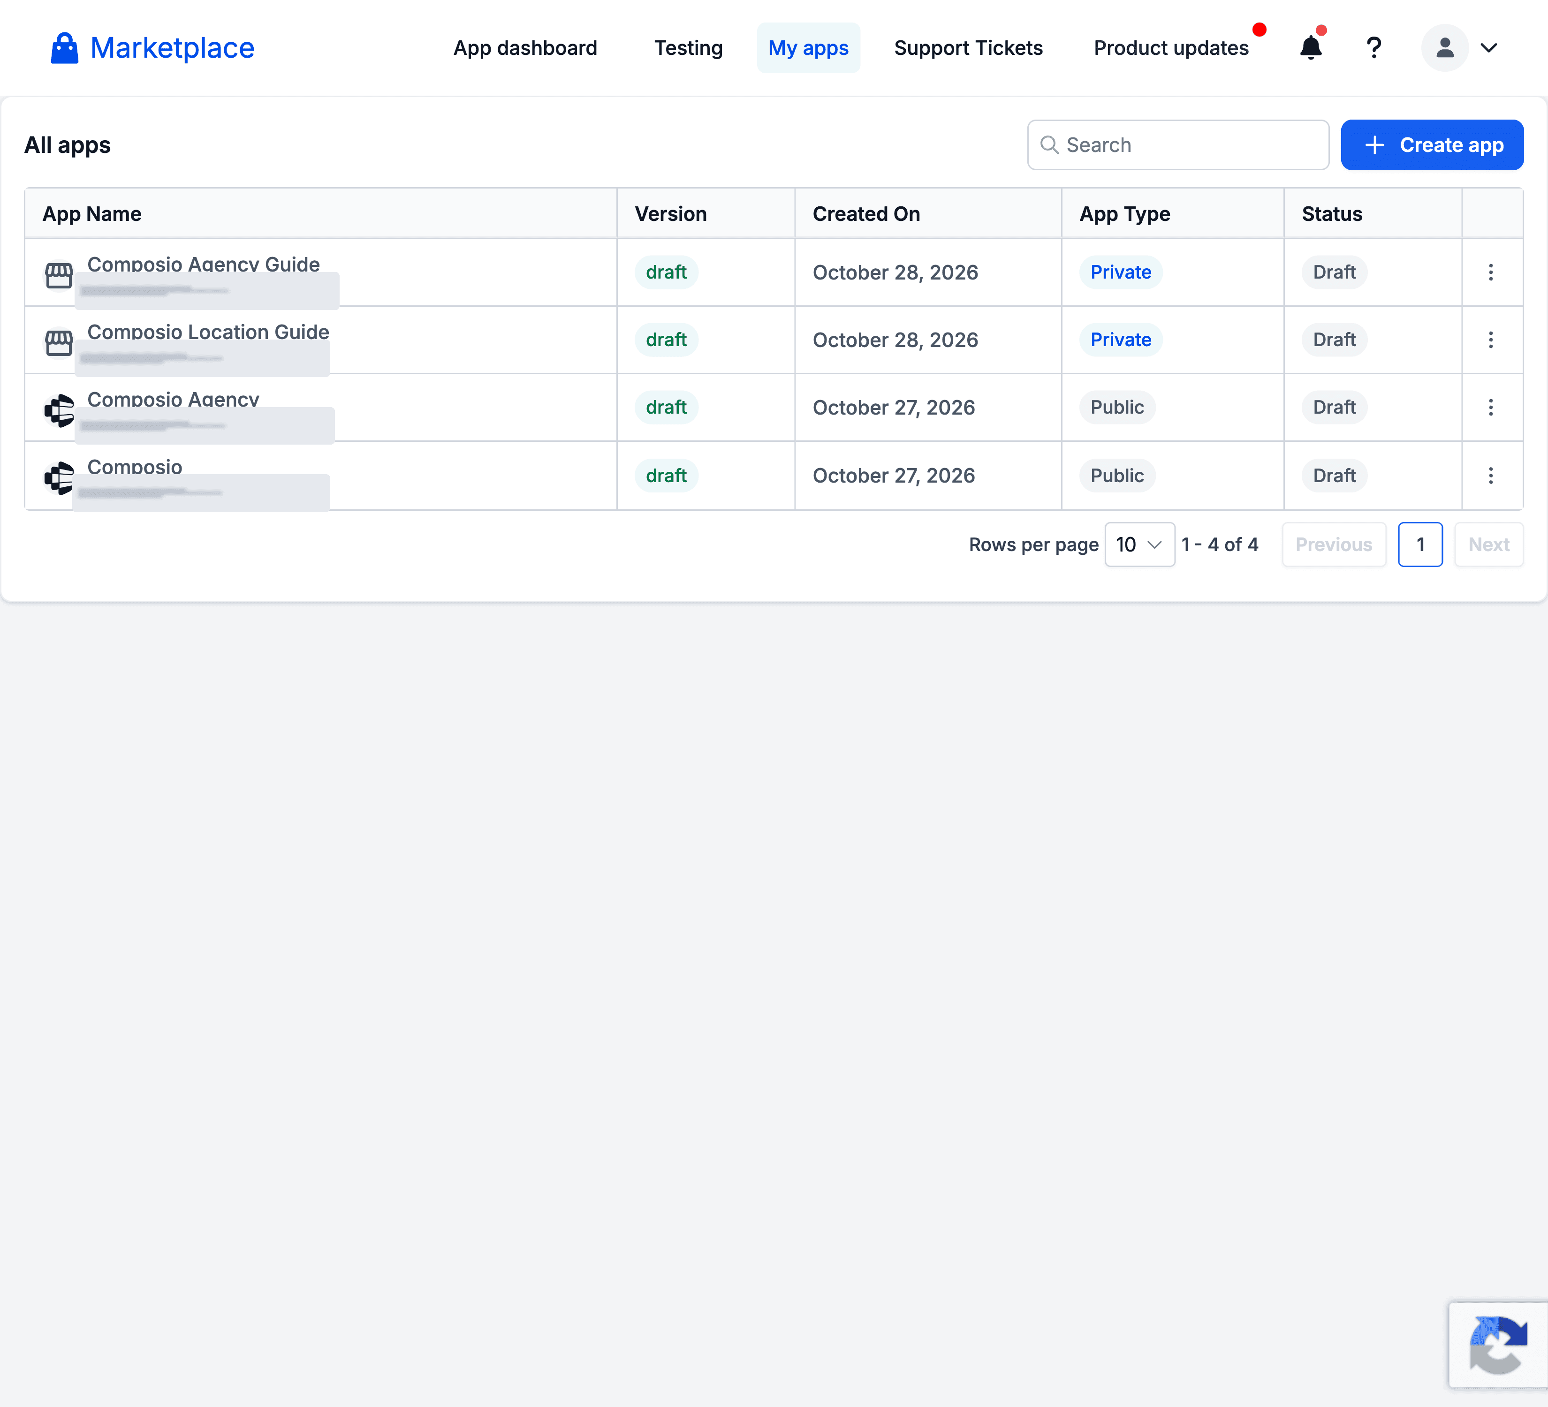Click the Composio Agency app logo
Image resolution: width=1548 pixels, height=1407 pixels.
pyautogui.click(x=59, y=411)
